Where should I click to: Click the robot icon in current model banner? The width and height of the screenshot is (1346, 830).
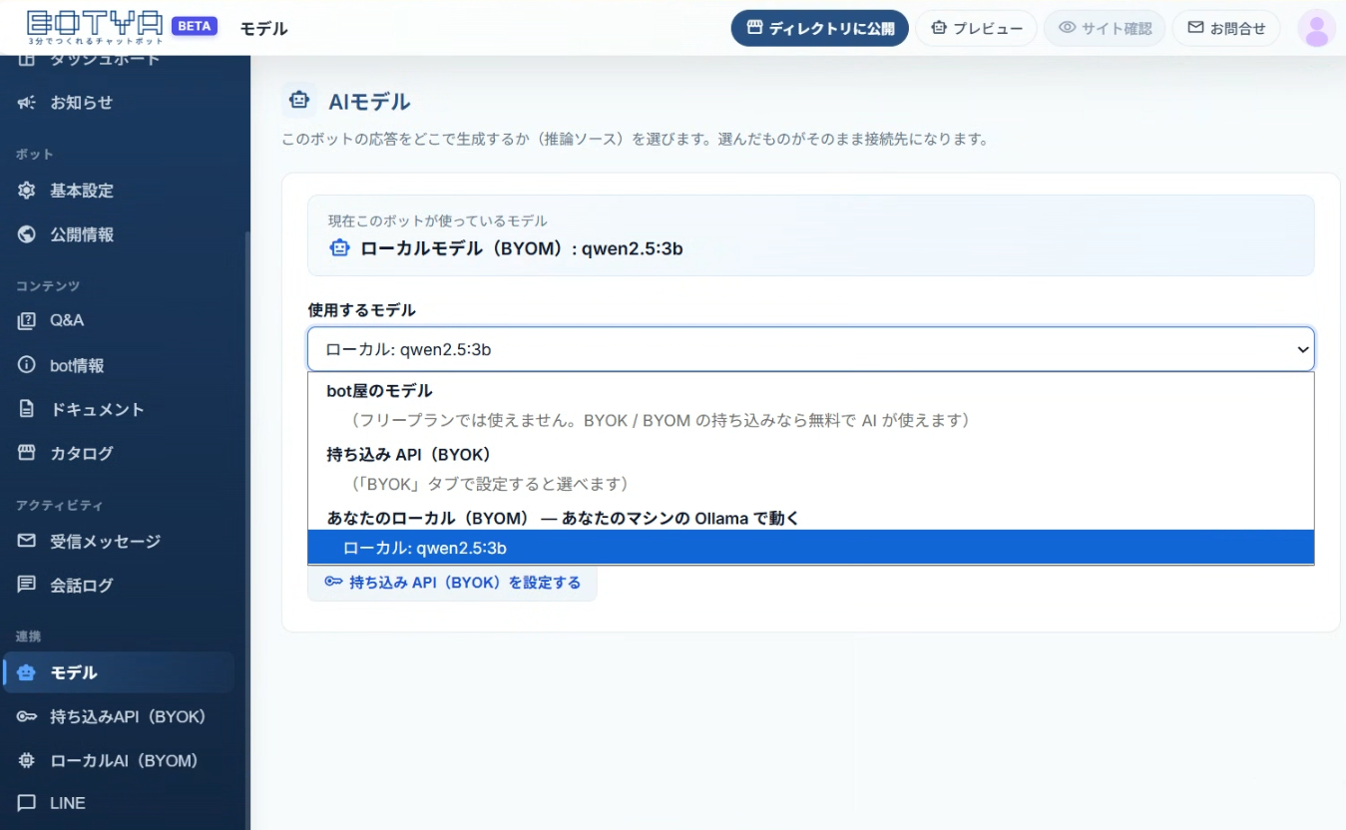(339, 248)
